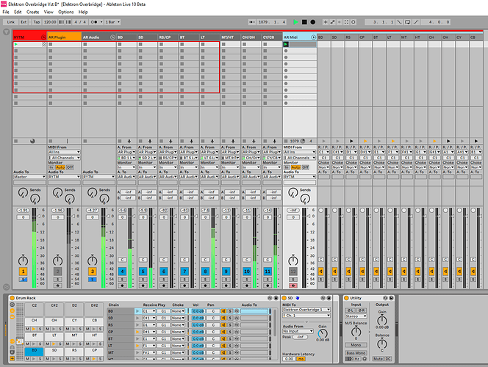Open BD chain Receive note C1 dropdown
This screenshot has width=488, height=367.
tap(148, 311)
